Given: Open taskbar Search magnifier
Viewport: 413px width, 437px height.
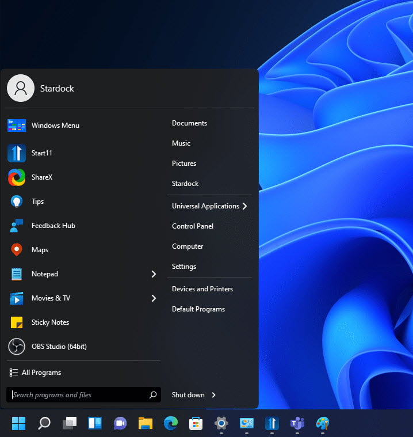Looking at the screenshot, I should pyautogui.click(x=44, y=423).
